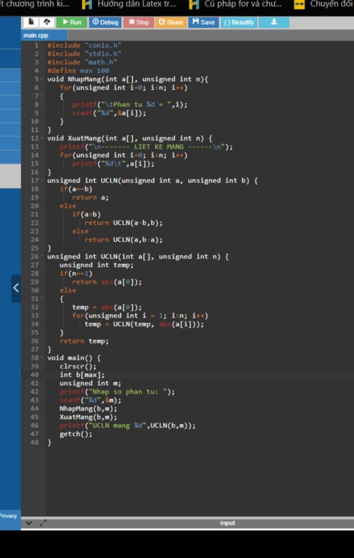354x558 pixels.
Task: Click the 'Nhap so phan tu' printf line
Action: (117, 392)
